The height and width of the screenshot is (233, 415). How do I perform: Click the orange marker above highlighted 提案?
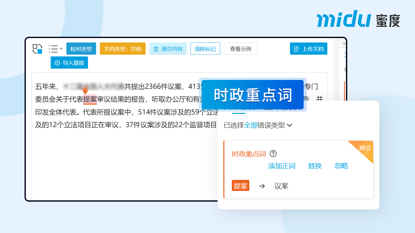[x=85, y=91]
